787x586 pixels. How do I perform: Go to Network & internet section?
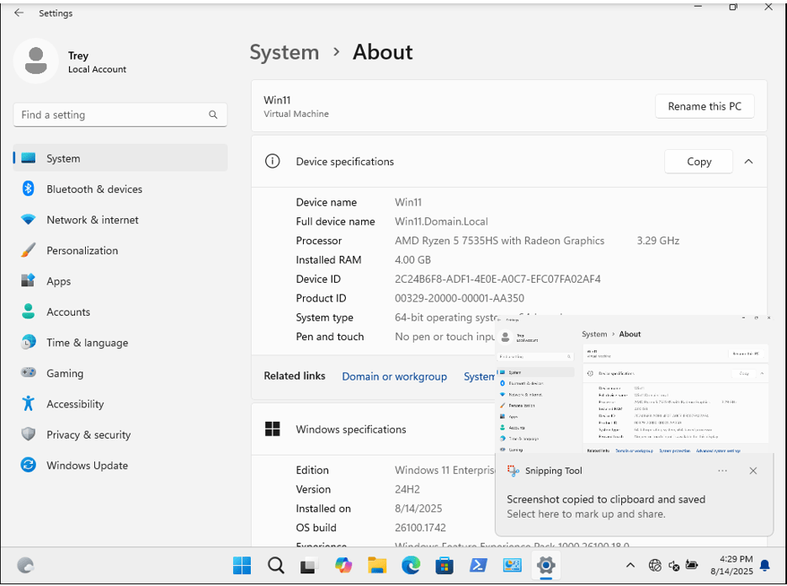(x=92, y=220)
